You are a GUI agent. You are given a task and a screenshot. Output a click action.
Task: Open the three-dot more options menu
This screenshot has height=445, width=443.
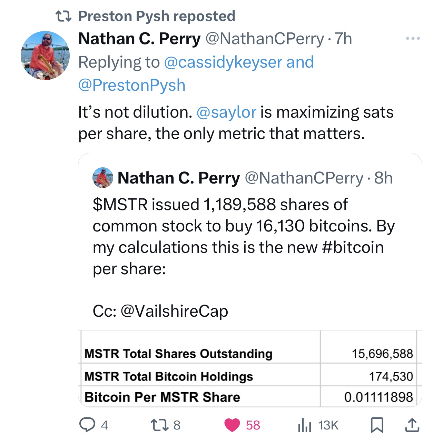[x=413, y=38]
